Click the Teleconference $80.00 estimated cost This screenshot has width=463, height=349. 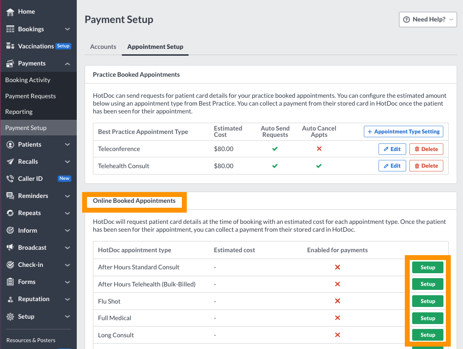pyautogui.click(x=223, y=149)
